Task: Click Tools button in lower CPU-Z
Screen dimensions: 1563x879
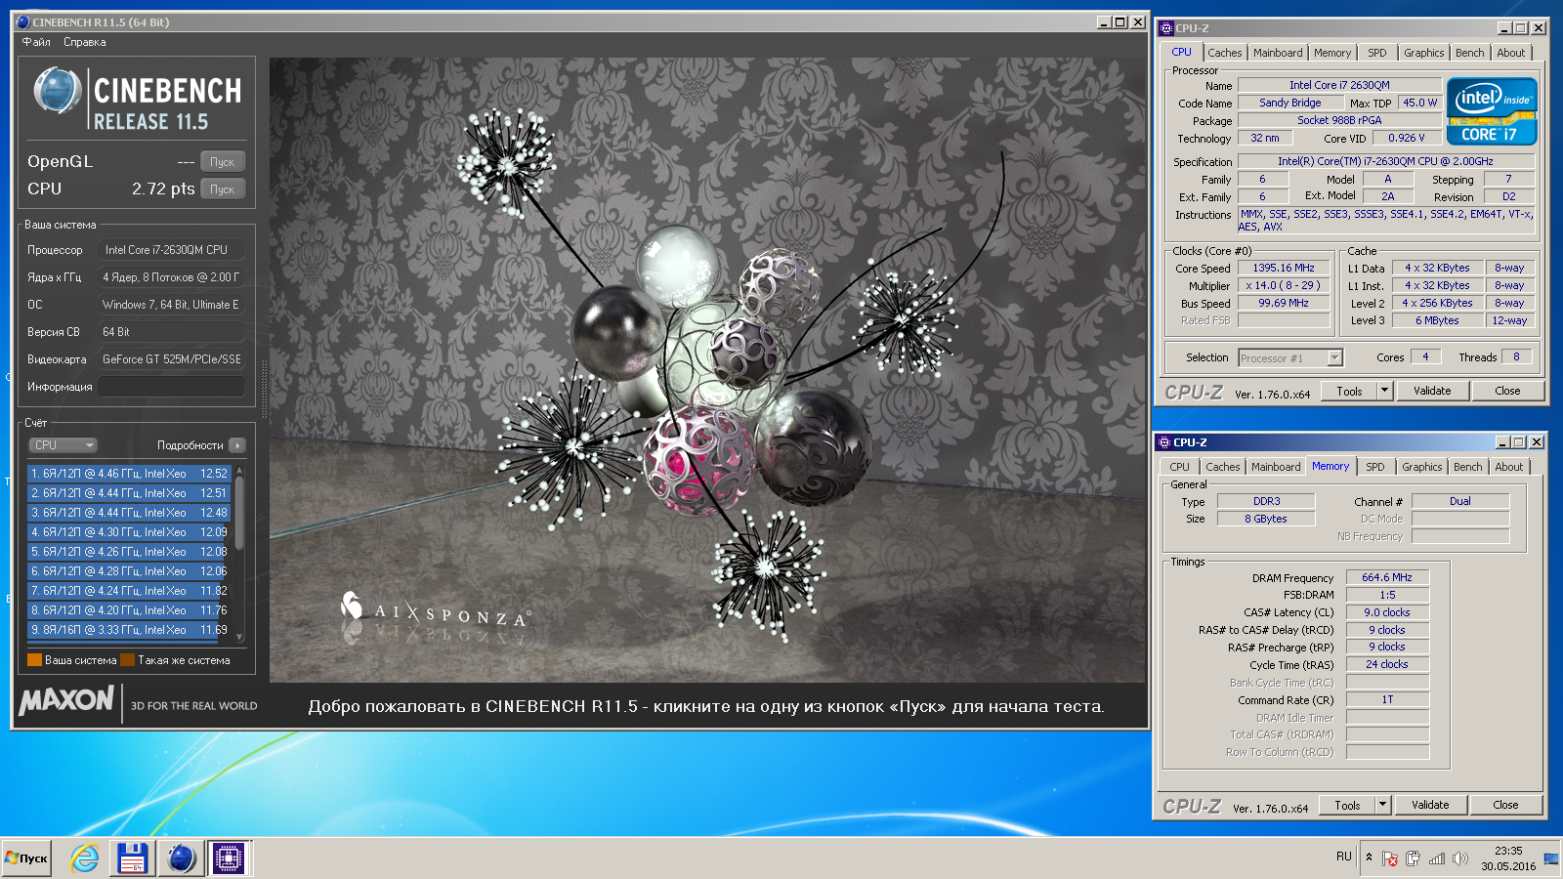Action: point(1347,806)
